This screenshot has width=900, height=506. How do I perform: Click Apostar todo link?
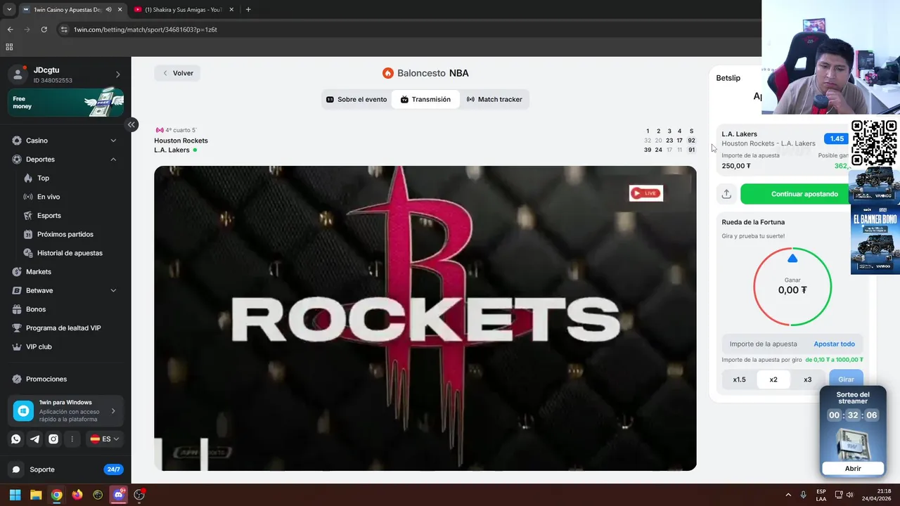834,344
